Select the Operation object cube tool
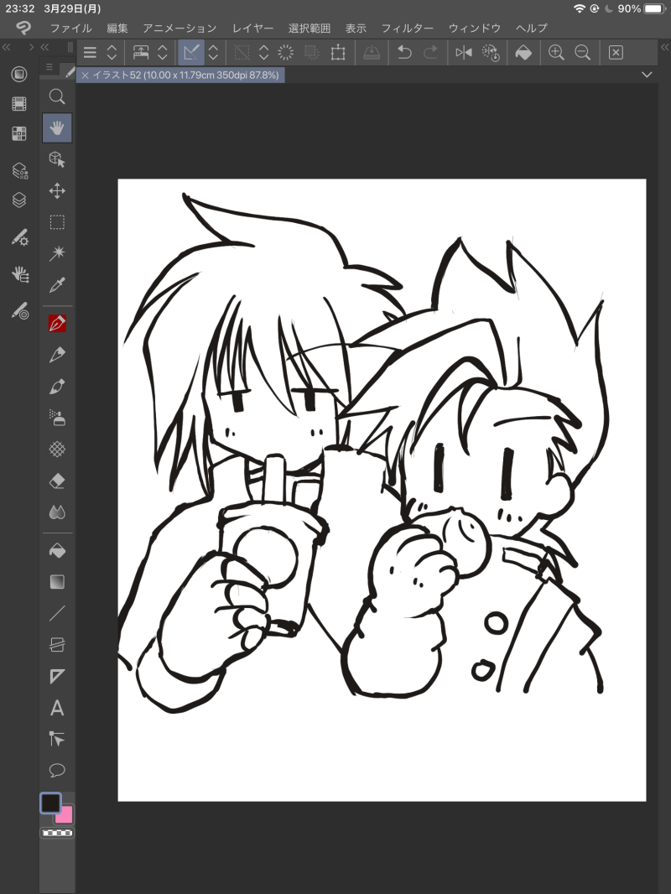 coord(57,159)
